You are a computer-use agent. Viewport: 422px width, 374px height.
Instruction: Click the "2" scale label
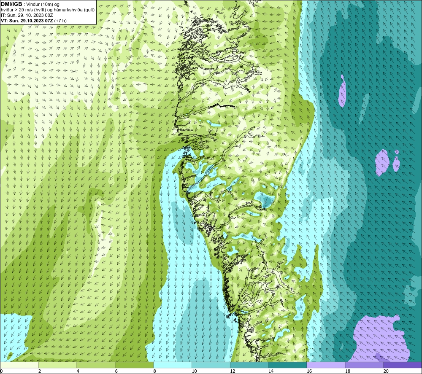(40, 371)
